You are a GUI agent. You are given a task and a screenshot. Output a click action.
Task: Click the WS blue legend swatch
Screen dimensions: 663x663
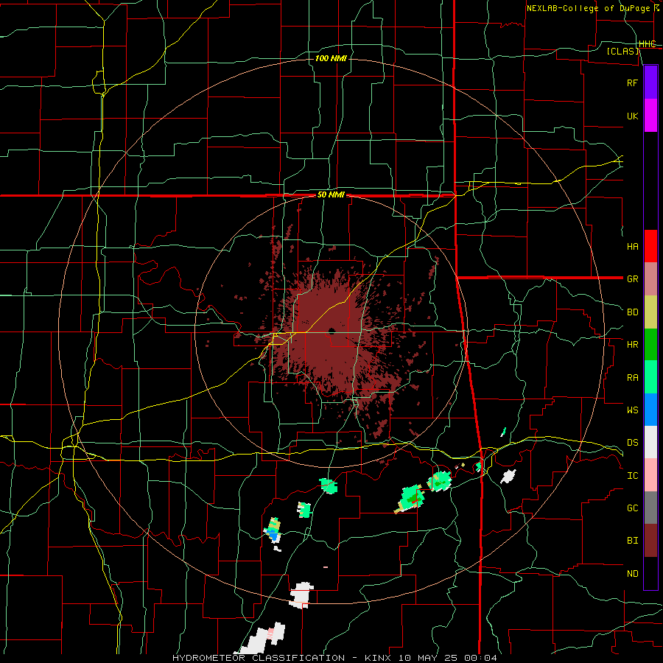coord(650,410)
